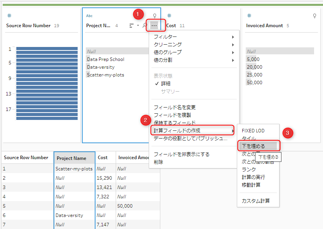
Task: Select カスタム計算 in the calculation submenu
Action: [255, 201]
